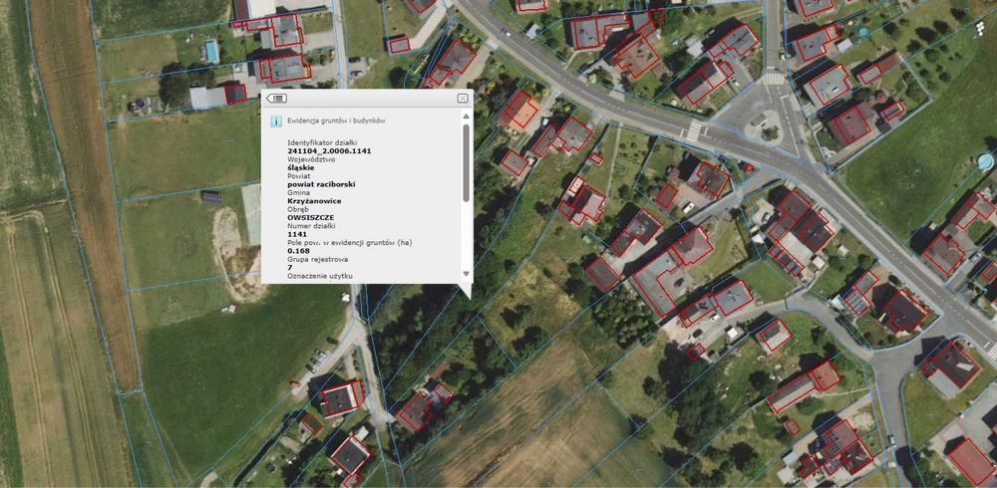Click the back-to-list icon in popup header
The image size is (997, 488).
pos(276,98)
